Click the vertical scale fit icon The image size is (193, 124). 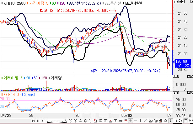pyautogui.click(x=115, y=121)
